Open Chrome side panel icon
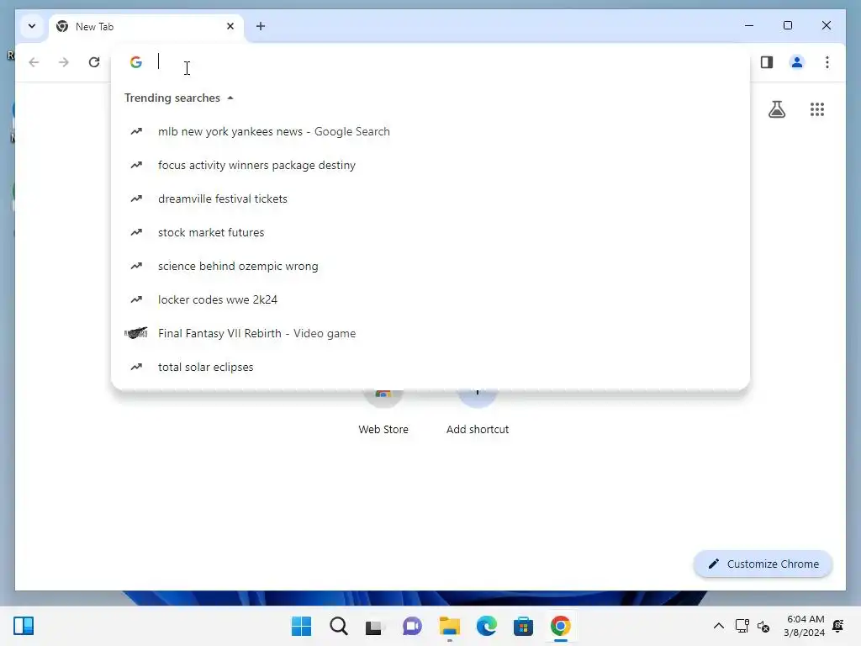Viewport: 861px width, 646px height. (x=767, y=62)
